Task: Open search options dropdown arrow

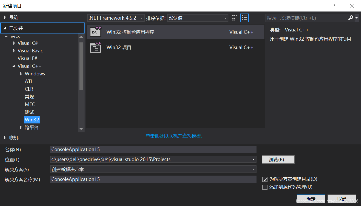Action: pyautogui.click(x=356, y=18)
